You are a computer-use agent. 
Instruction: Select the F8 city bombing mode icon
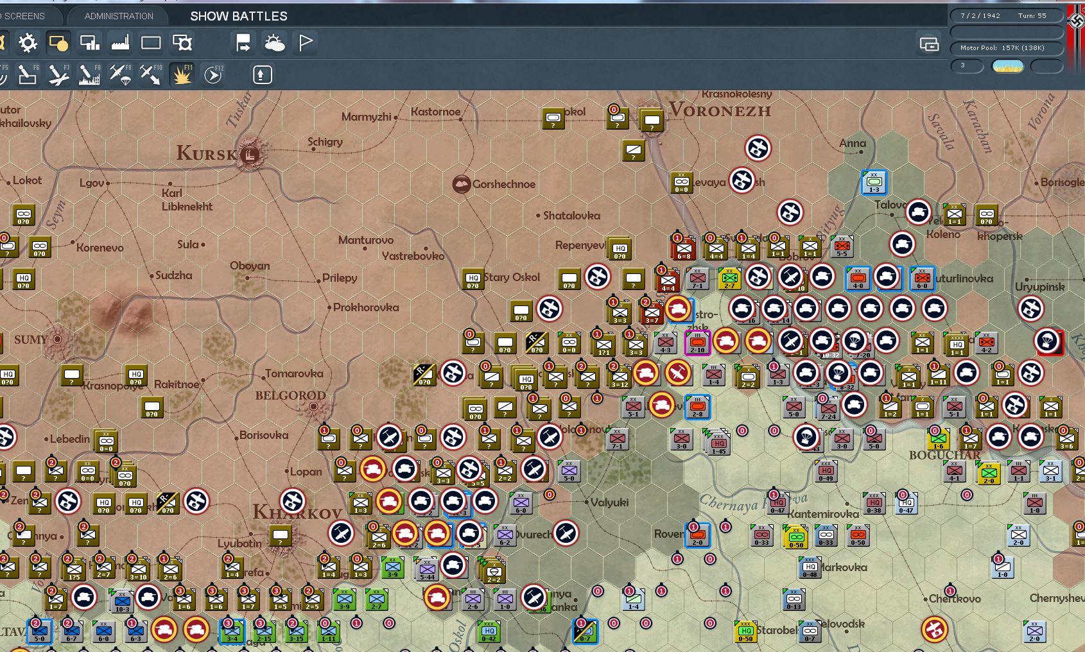point(89,75)
